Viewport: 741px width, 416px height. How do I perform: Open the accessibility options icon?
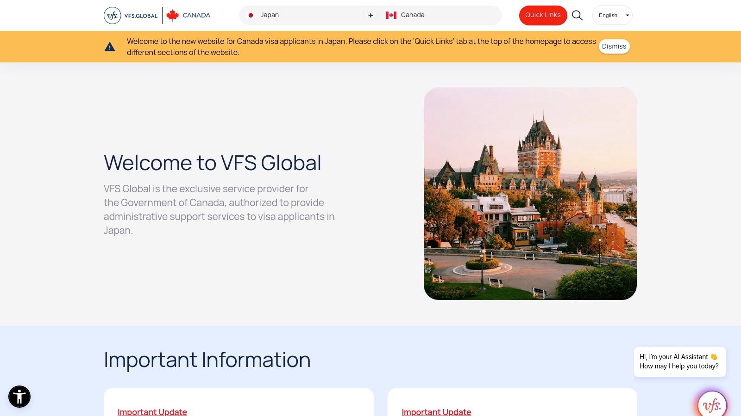point(19,397)
